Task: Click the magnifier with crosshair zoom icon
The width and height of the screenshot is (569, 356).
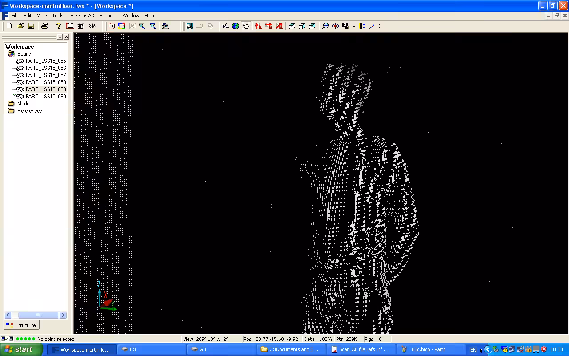Action: (x=325, y=26)
